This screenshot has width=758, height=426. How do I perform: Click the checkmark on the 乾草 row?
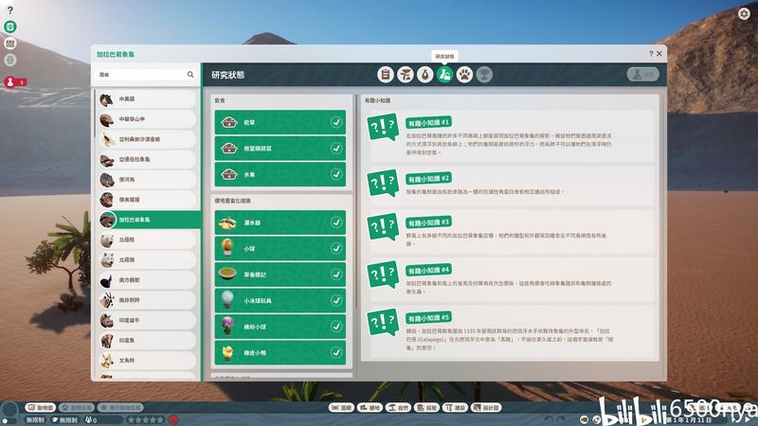click(336, 122)
